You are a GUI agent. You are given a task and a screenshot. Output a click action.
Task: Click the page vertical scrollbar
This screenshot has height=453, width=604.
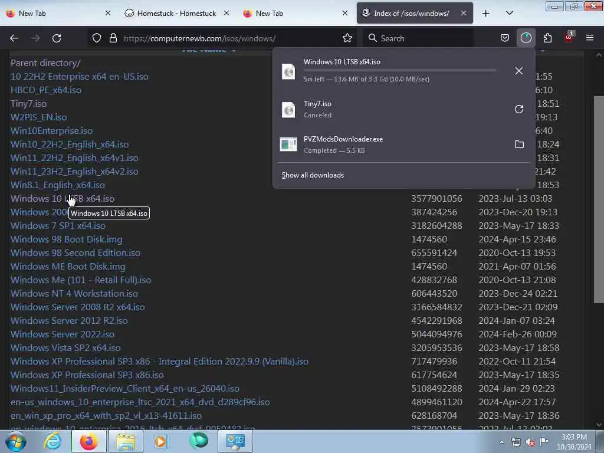[598, 199]
